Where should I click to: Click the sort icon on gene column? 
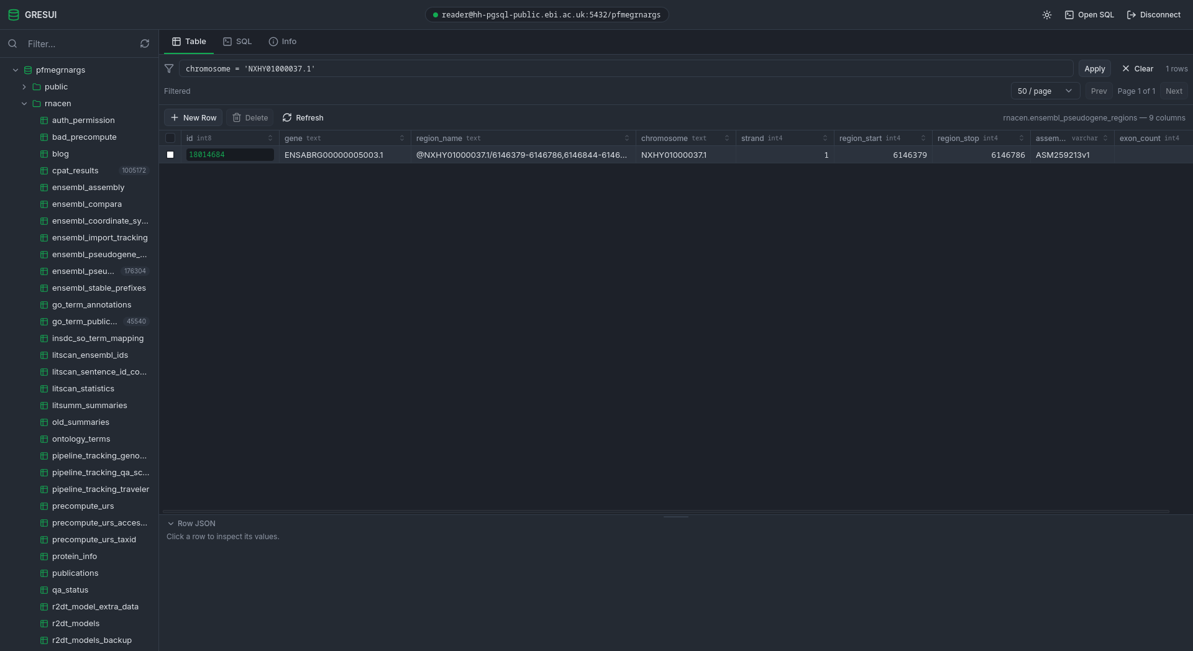point(402,139)
